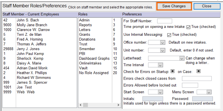Toggle the Time prompt on new Intake checkbox

tap(188, 27)
